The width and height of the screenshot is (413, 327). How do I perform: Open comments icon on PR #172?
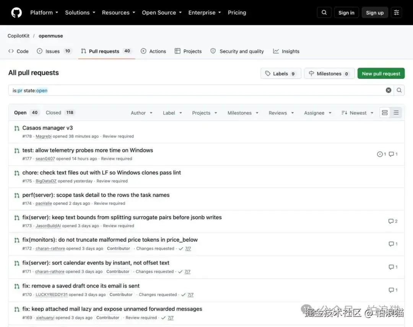click(393, 244)
